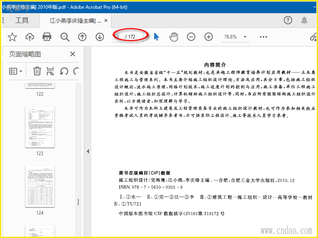
Task: Click the 内容简介 heading in the document
Action: [215, 65]
